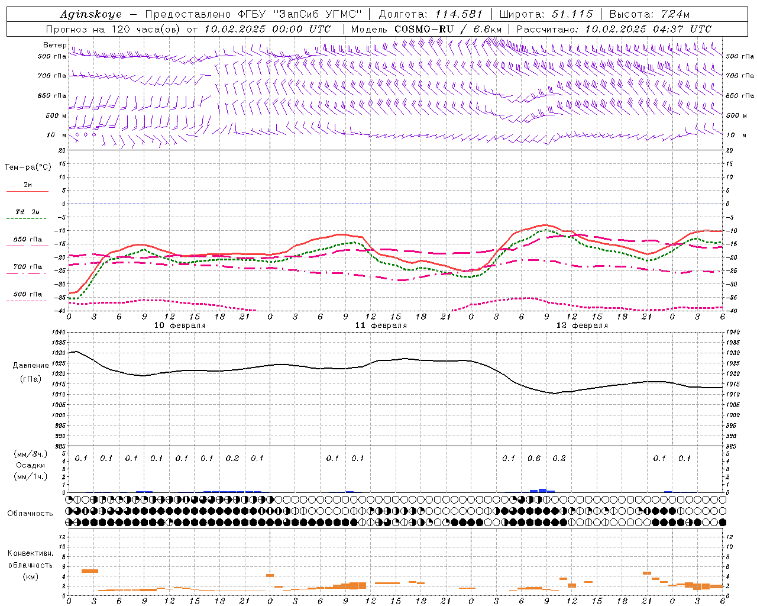Click the "500 м" wind level label on right
This screenshot has height=606, width=757.
coord(736,115)
